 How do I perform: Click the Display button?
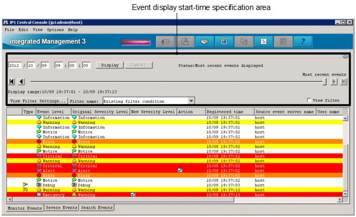[x=110, y=65]
